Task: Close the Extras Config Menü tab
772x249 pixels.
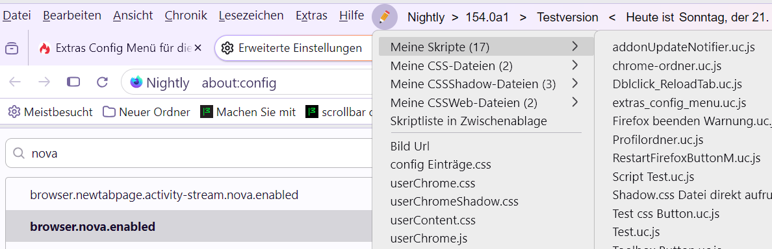Action: pos(198,47)
